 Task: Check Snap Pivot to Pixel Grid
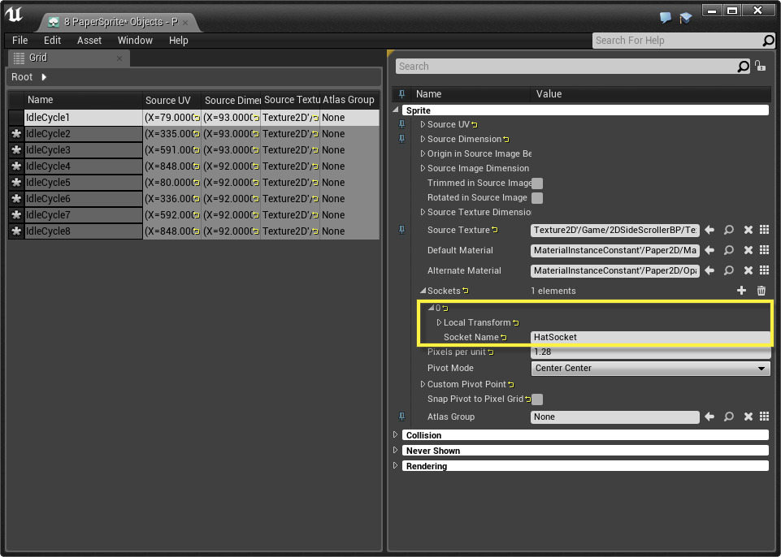pos(537,399)
